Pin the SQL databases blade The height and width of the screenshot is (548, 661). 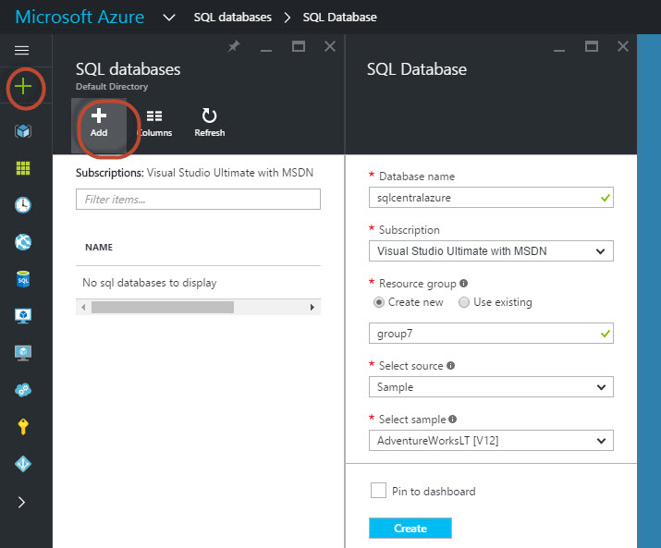click(234, 47)
